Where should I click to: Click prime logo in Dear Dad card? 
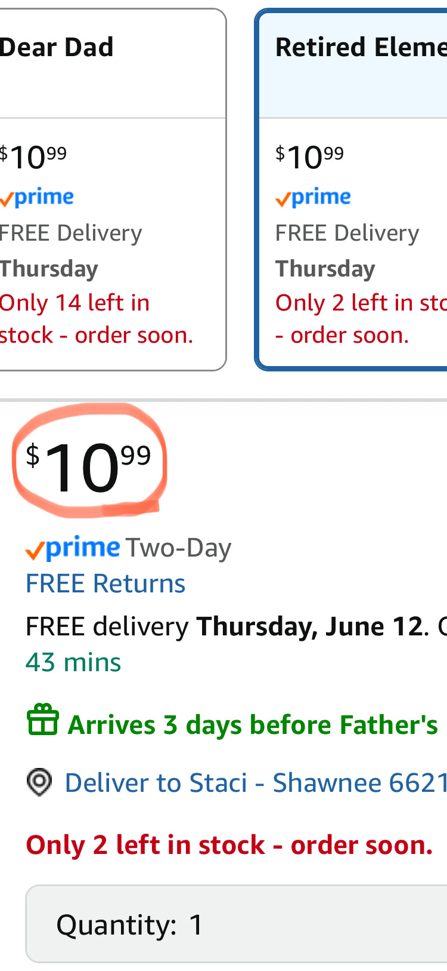(36, 198)
